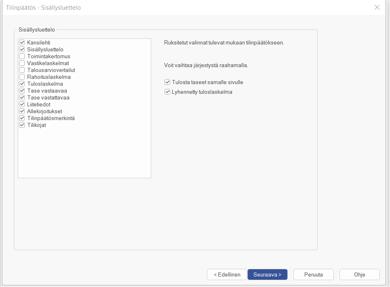Toggle 'Tulosta taseet samalle sivulle' option
390x287 pixels.
pos(167,82)
